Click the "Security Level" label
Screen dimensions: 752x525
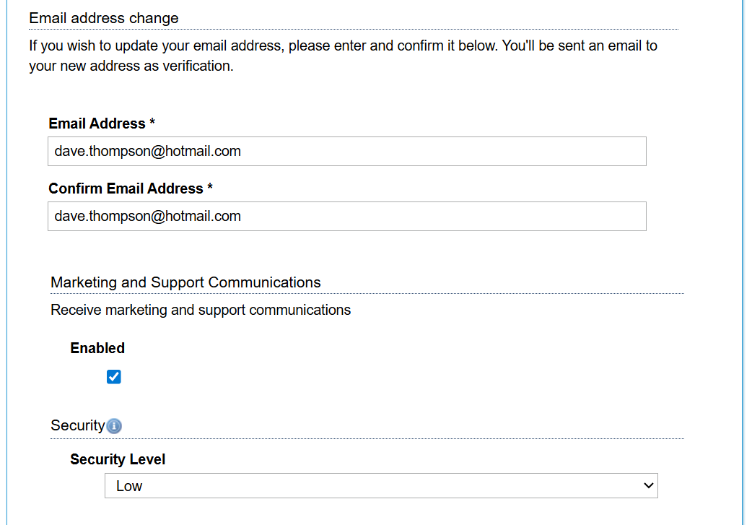coord(118,459)
